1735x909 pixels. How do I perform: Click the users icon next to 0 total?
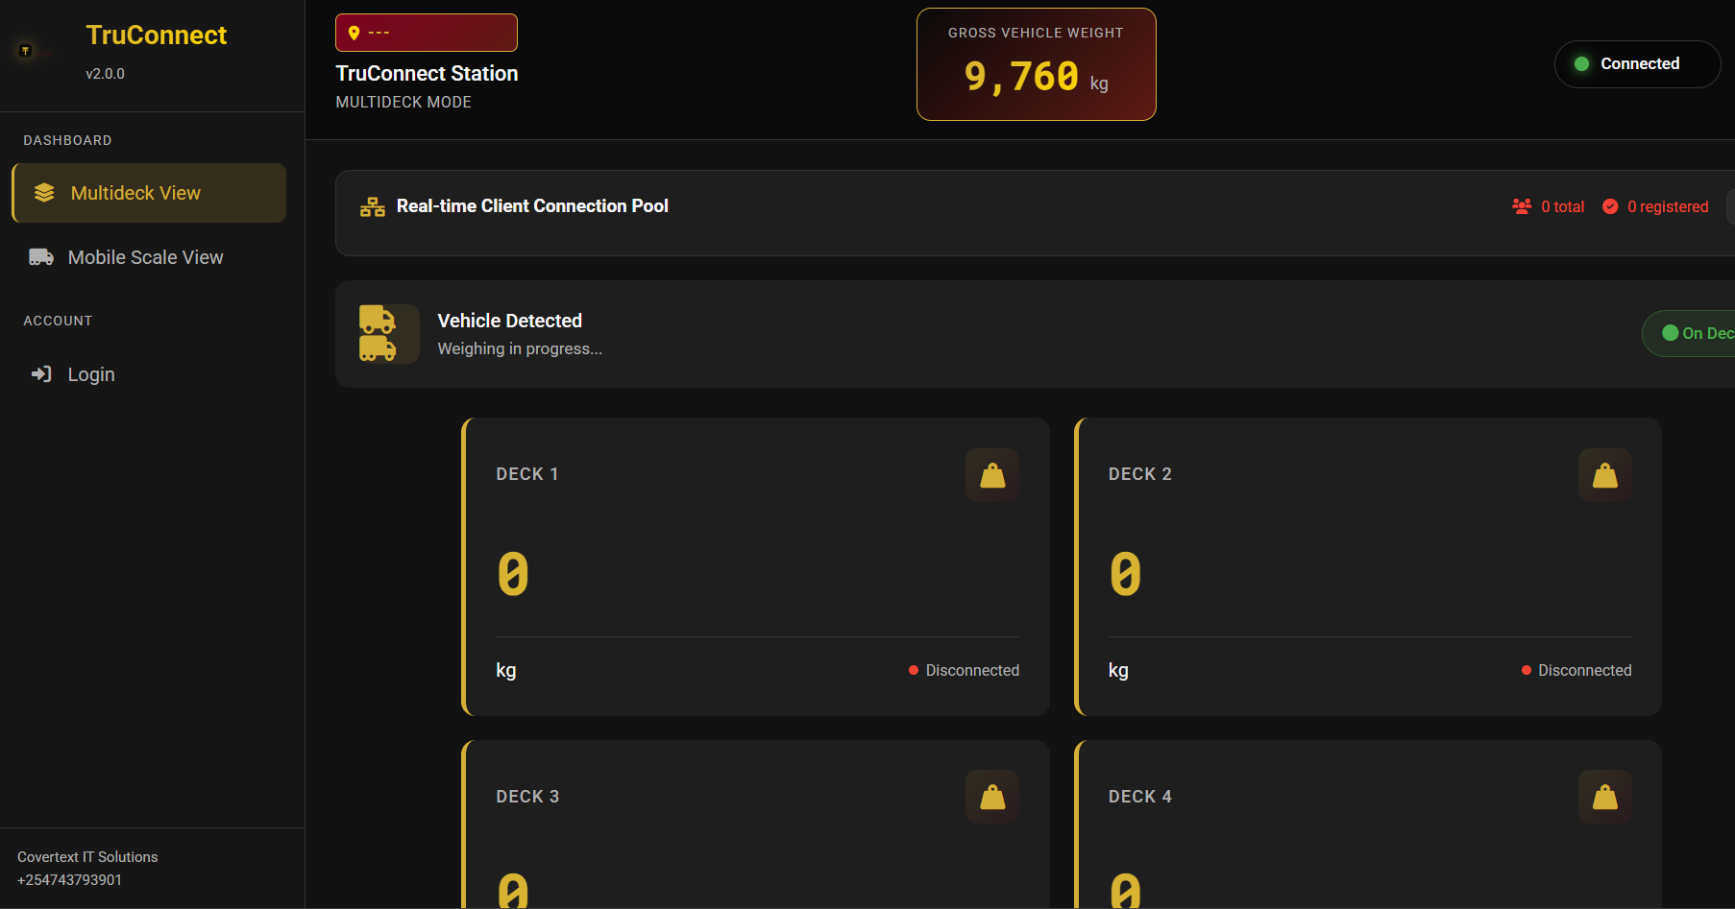(x=1522, y=206)
